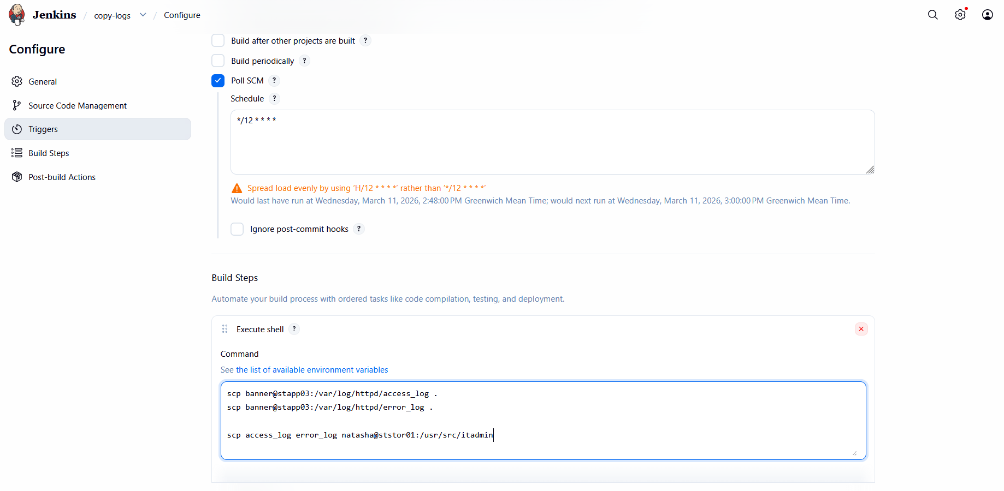Click the Post-build Actions package icon

pos(17,177)
